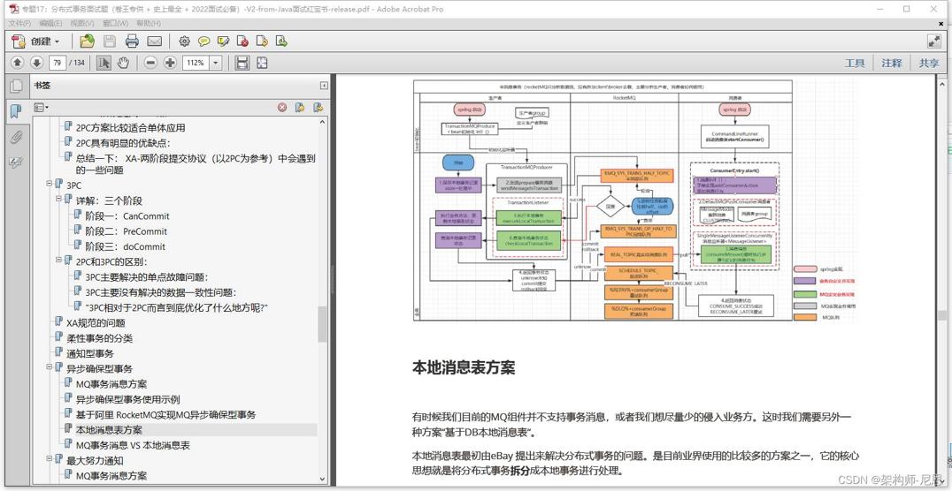This screenshot has height=491, width=952.
Task: Open the 文件(F) menu
Action: click(19, 23)
